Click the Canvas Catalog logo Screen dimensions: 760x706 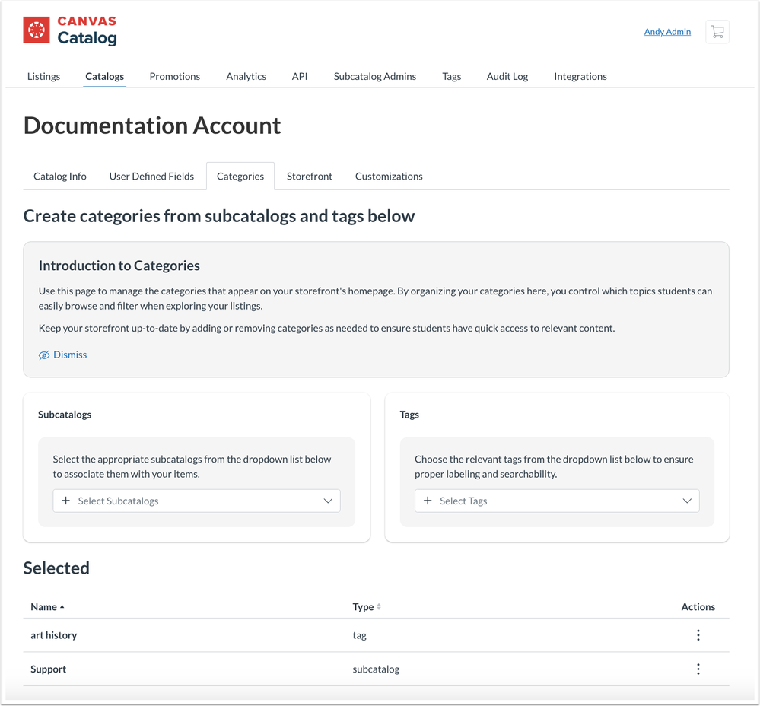[70, 30]
